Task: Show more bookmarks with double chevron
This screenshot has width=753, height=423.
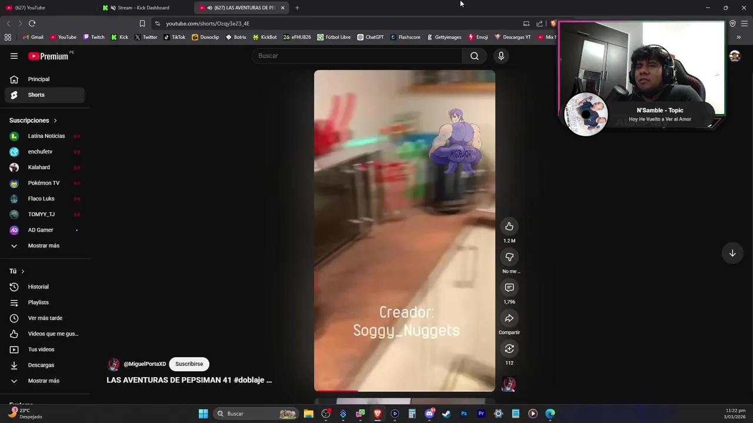Action: pyautogui.click(x=739, y=37)
